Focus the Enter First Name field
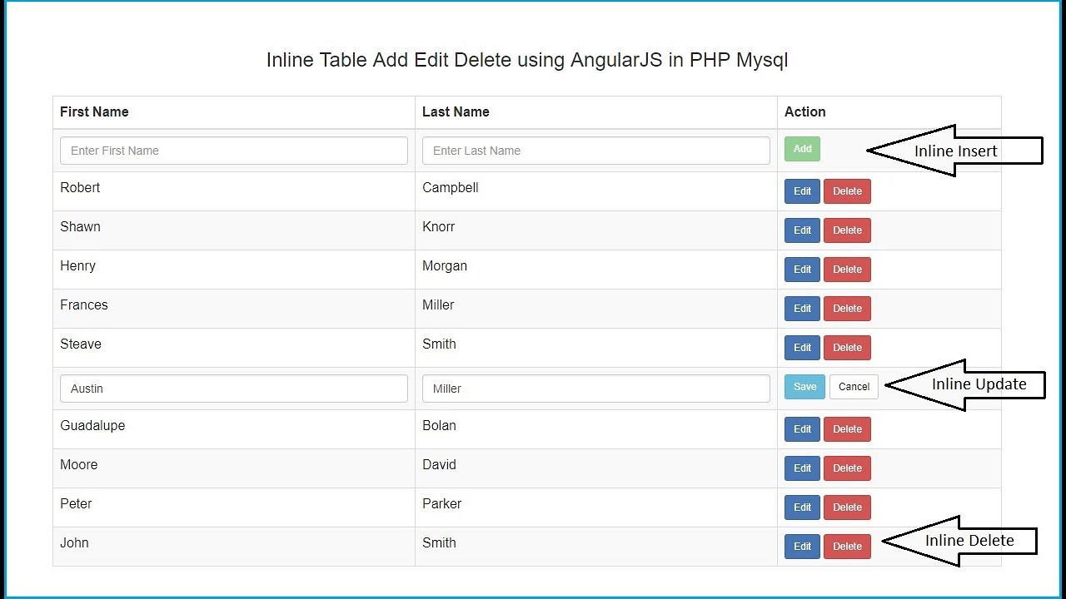The image size is (1066, 599). [x=234, y=151]
